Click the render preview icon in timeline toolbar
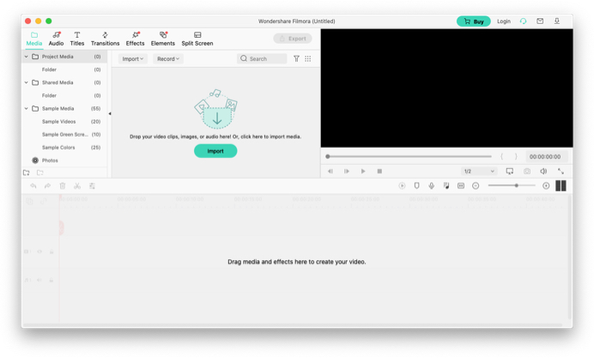Screen dimensions: 594x358 (402, 185)
